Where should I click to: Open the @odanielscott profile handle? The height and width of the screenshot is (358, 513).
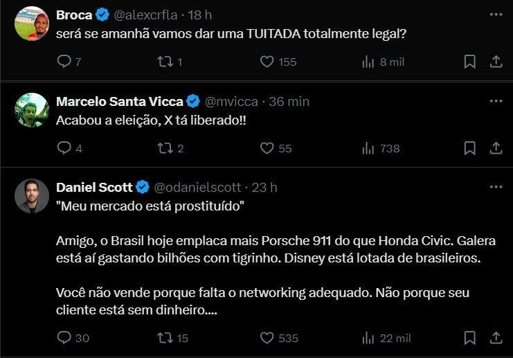[x=197, y=187]
